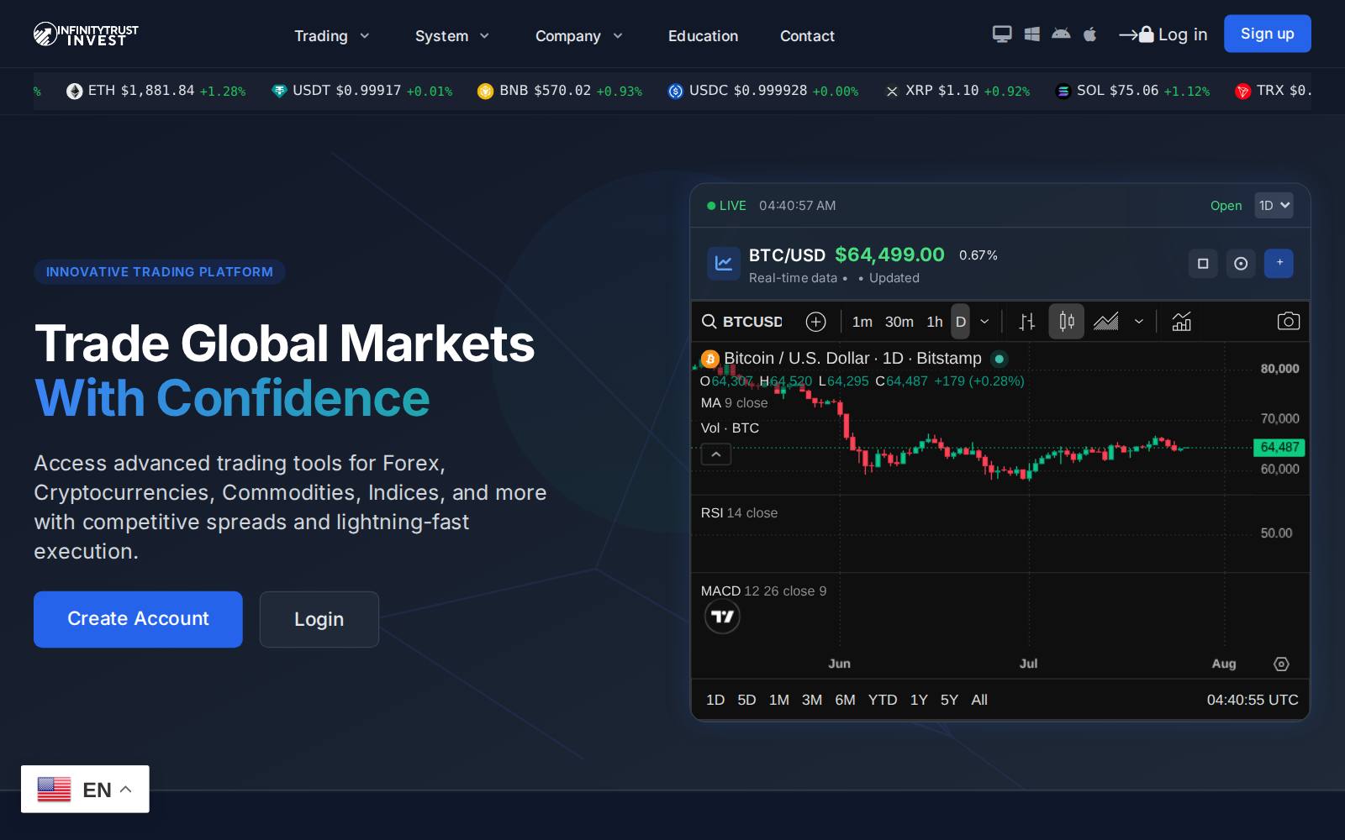Click the MA 9 close indicator label
The height and width of the screenshot is (840, 1345).
(734, 403)
